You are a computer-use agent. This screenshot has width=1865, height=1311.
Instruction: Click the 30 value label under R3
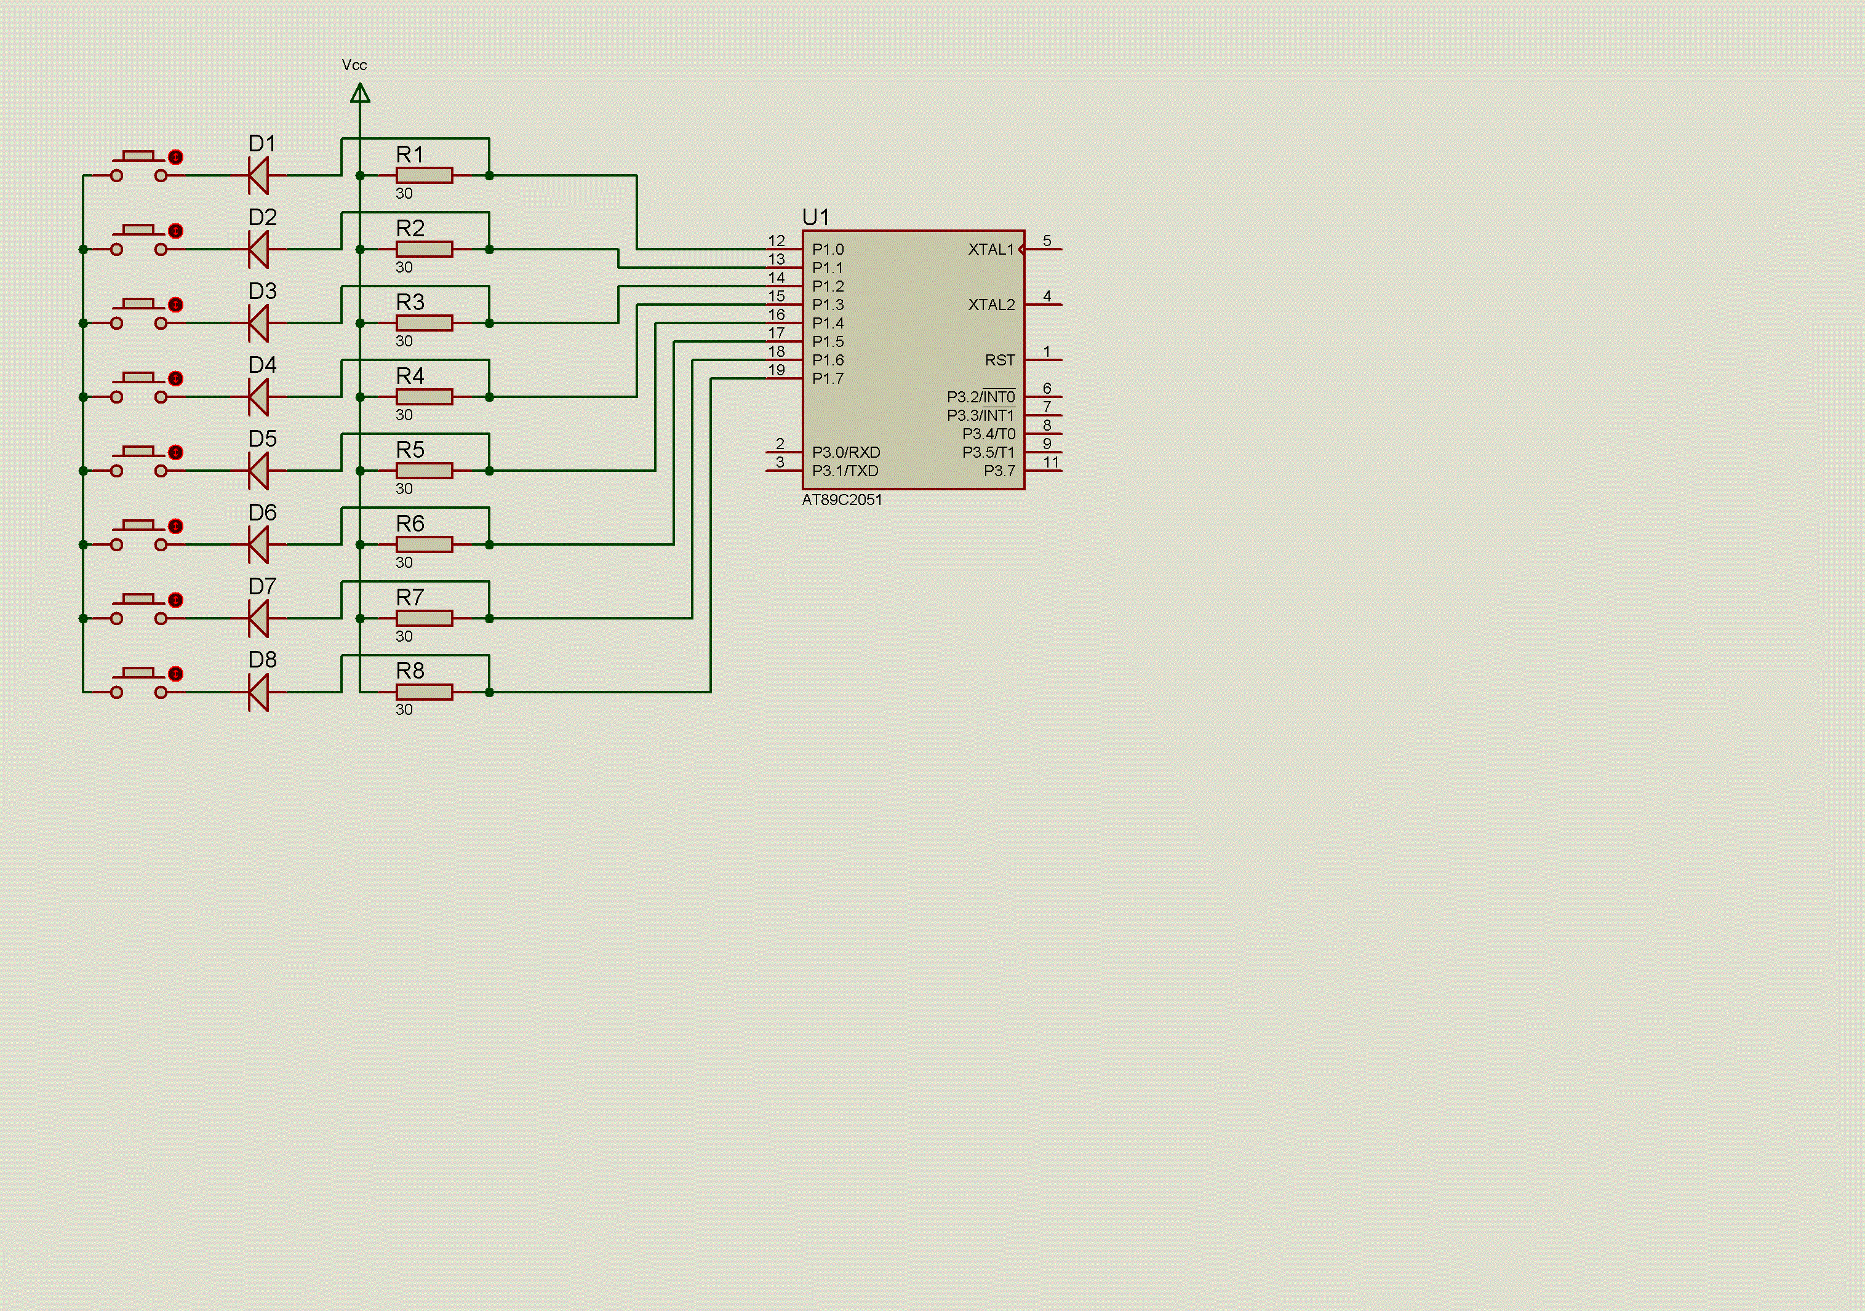[404, 341]
